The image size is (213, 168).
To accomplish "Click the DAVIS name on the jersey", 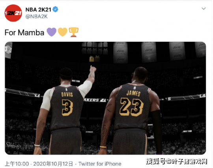I will [x=67, y=95].
